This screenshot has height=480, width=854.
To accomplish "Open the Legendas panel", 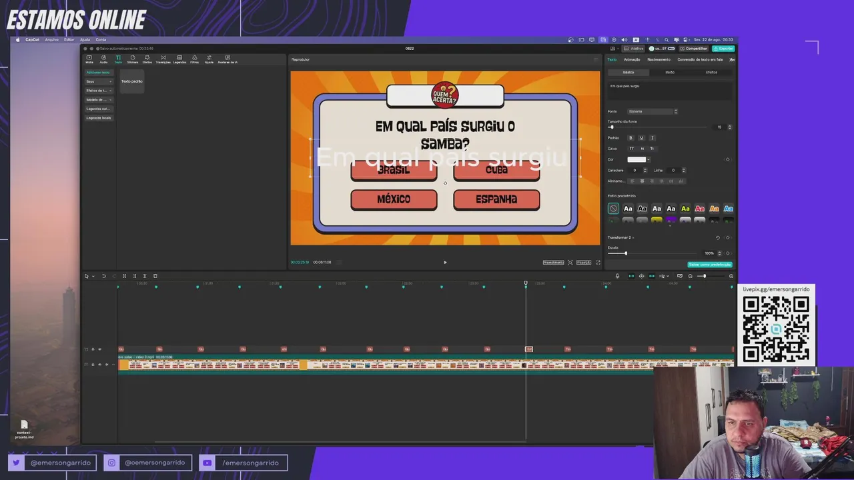I will click(179, 59).
